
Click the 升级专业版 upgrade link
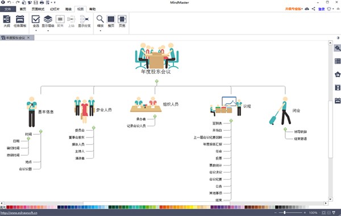(293, 9)
